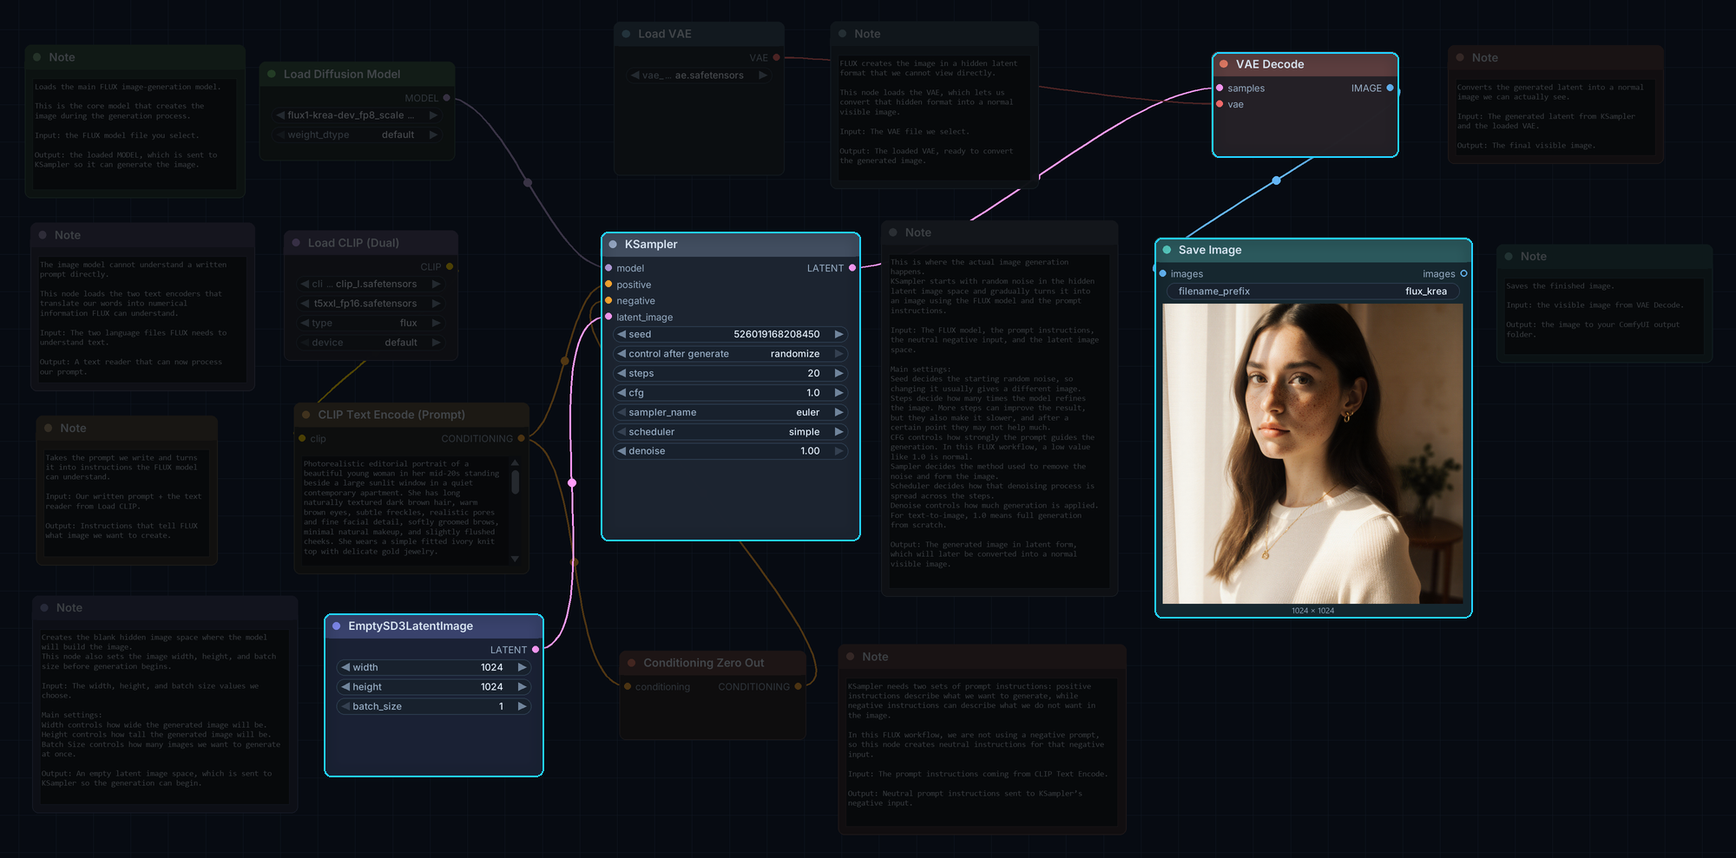Viewport: 1736px width, 858px height.
Task: Click VAE Decode's vae input socket
Action: coord(1220,104)
